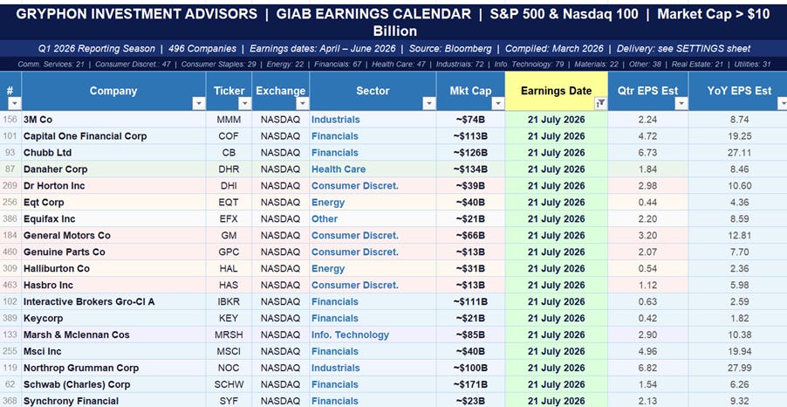Screen dimensions: 787x407
Task: Click the COF ticker cell
Action: point(229,136)
